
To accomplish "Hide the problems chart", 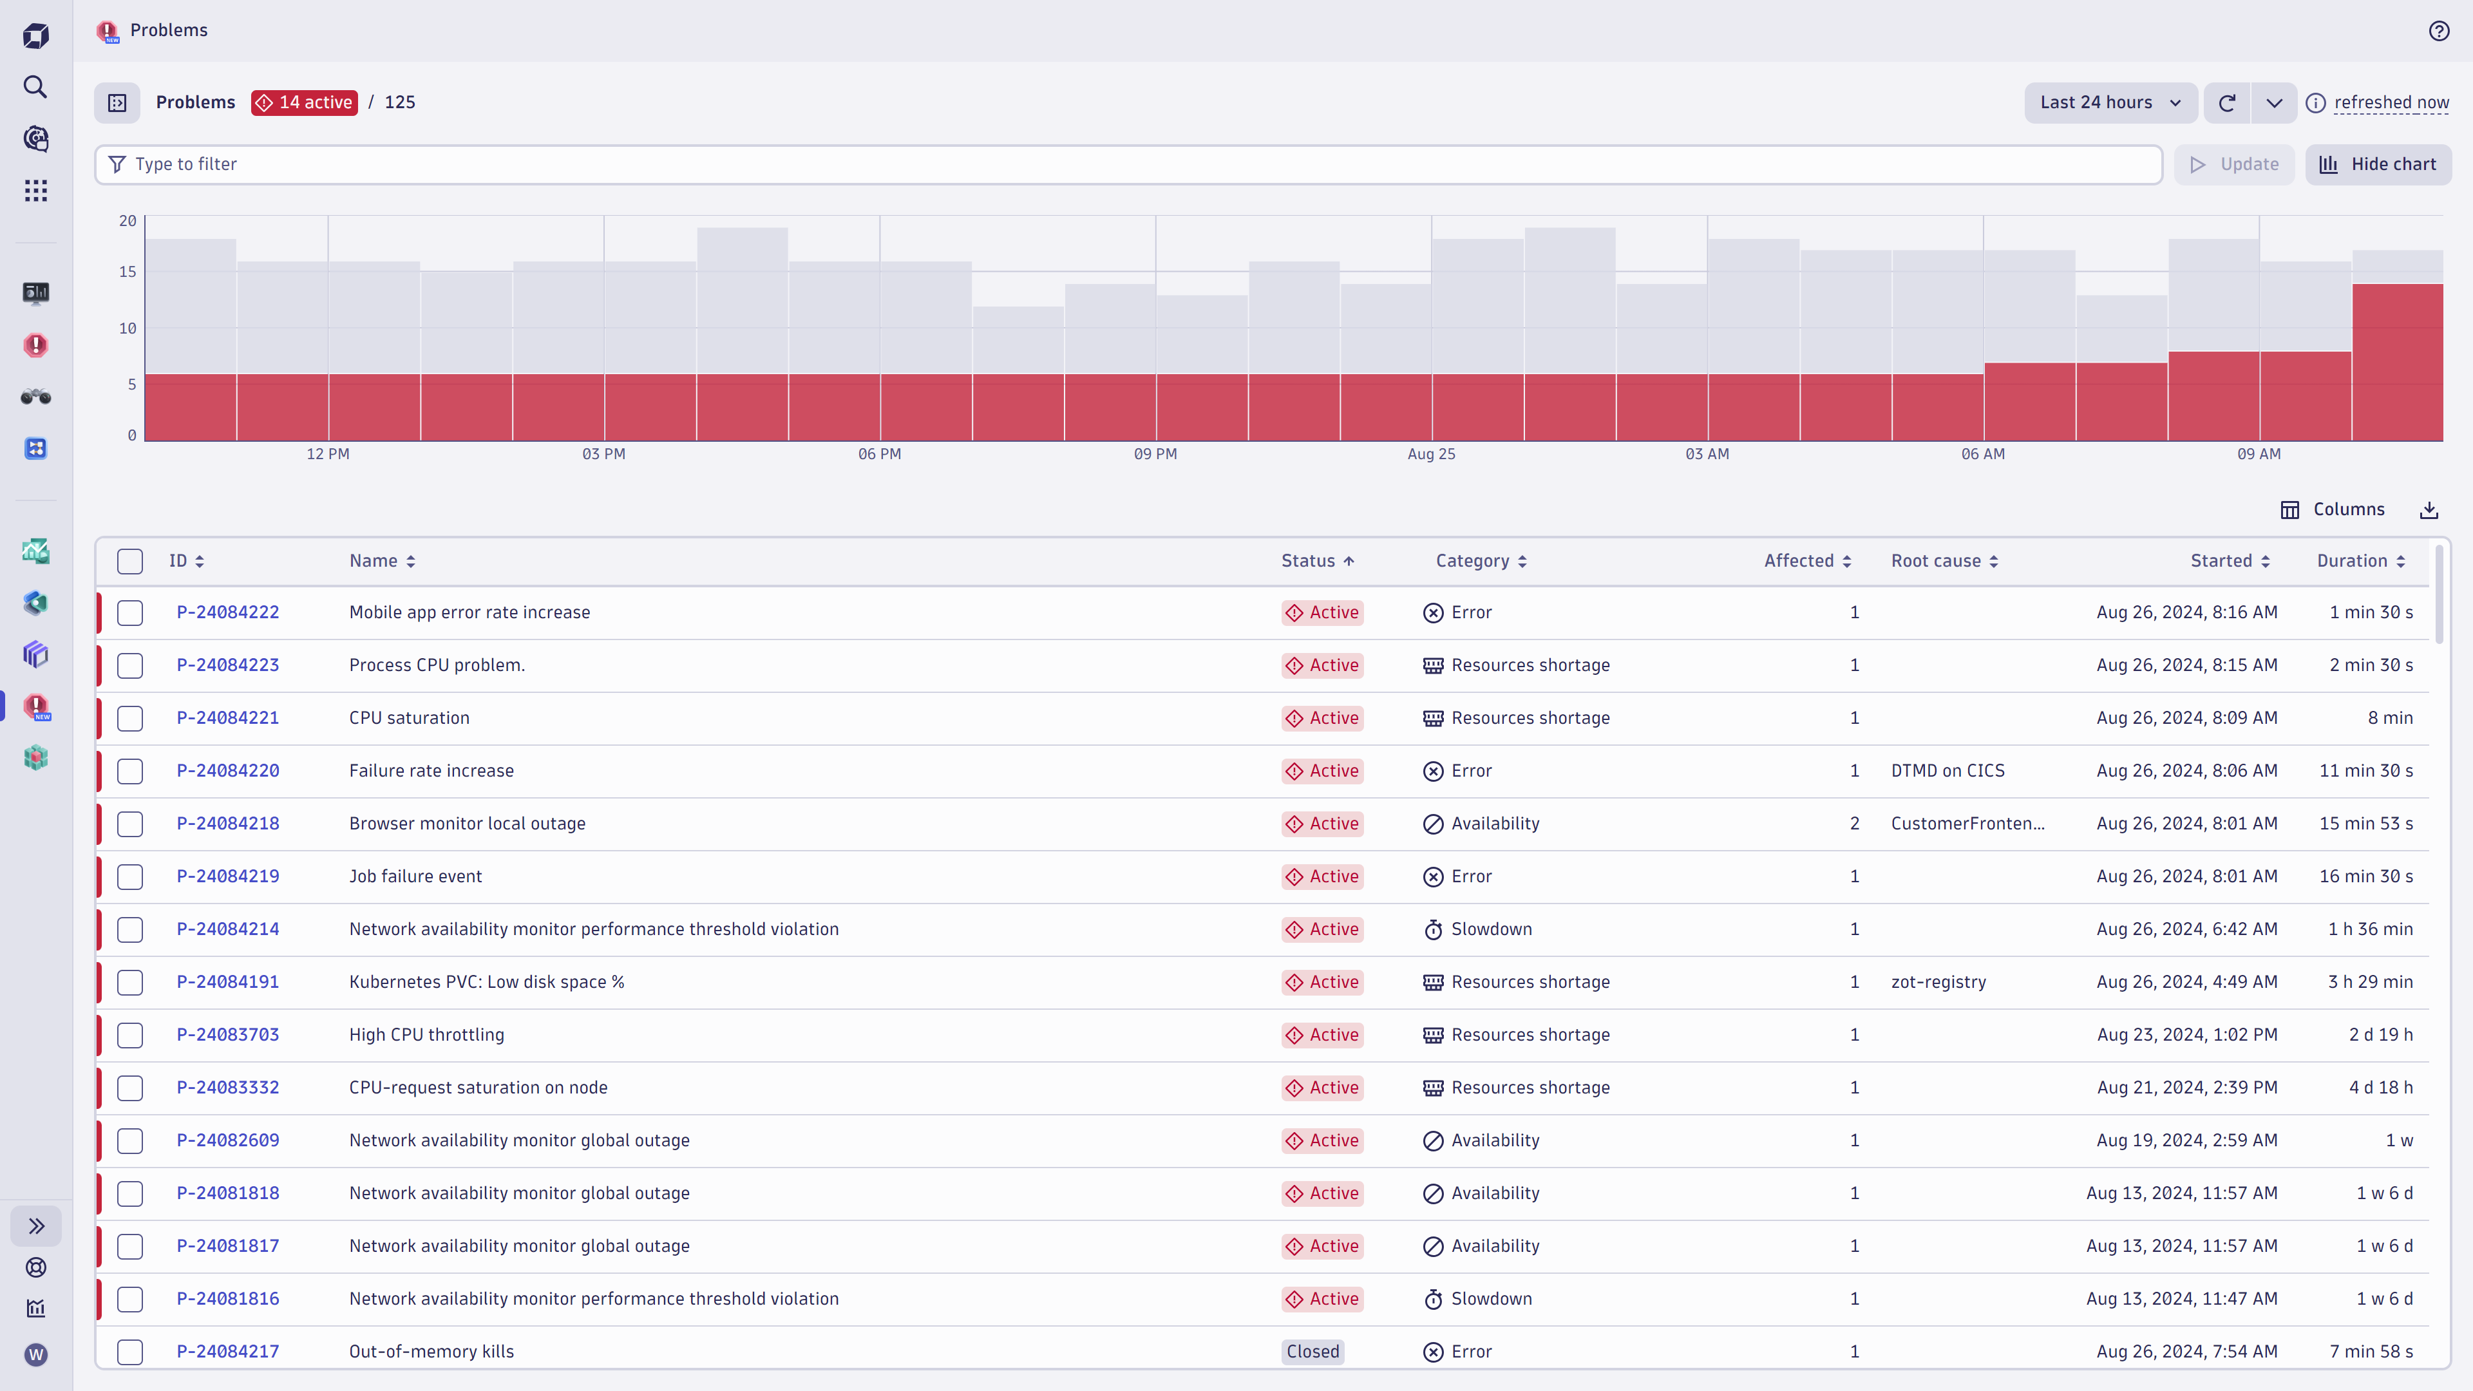I will [x=2378, y=164].
